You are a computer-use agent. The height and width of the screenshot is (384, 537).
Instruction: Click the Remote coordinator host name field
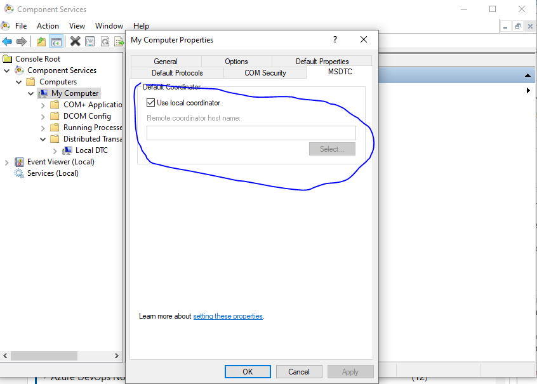tap(251, 132)
